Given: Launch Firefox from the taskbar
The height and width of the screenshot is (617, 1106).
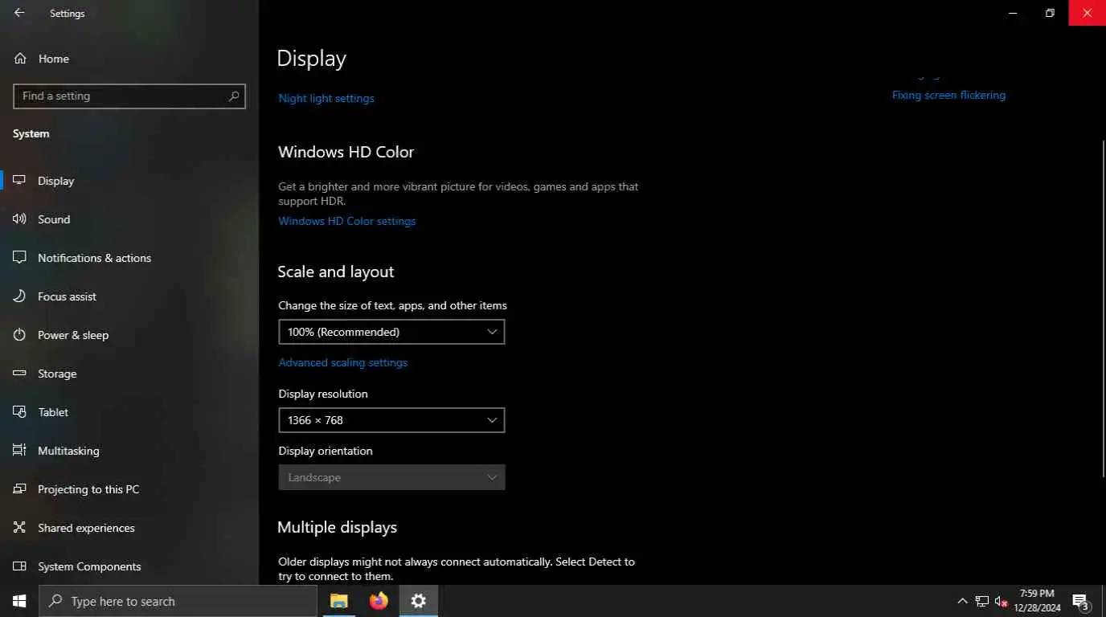Looking at the screenshot, I should click(x=379, y=601).
